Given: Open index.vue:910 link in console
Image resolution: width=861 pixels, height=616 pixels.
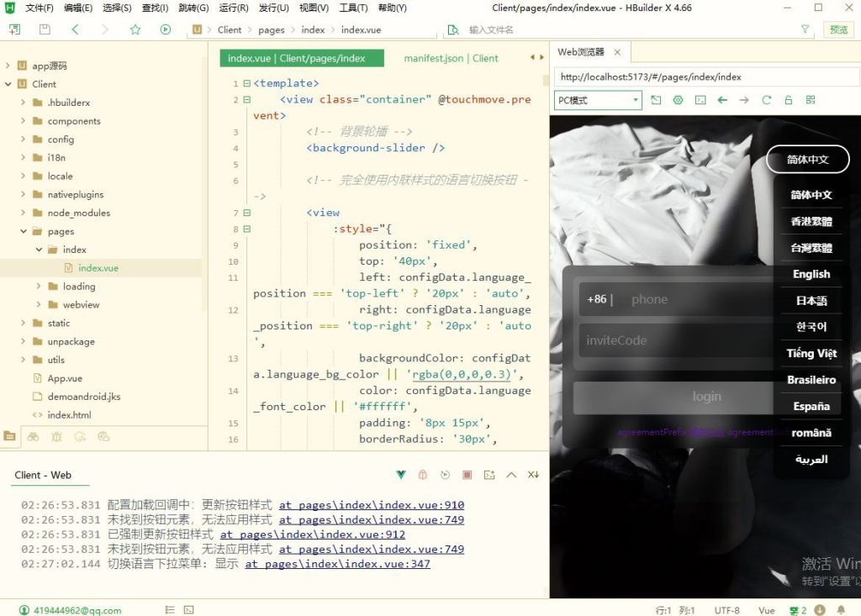Looking at the screenshot, I should [x=372, y=505].
